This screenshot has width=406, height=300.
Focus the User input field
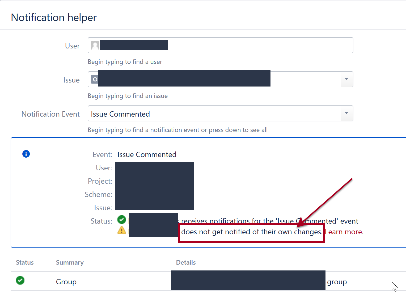220,45
